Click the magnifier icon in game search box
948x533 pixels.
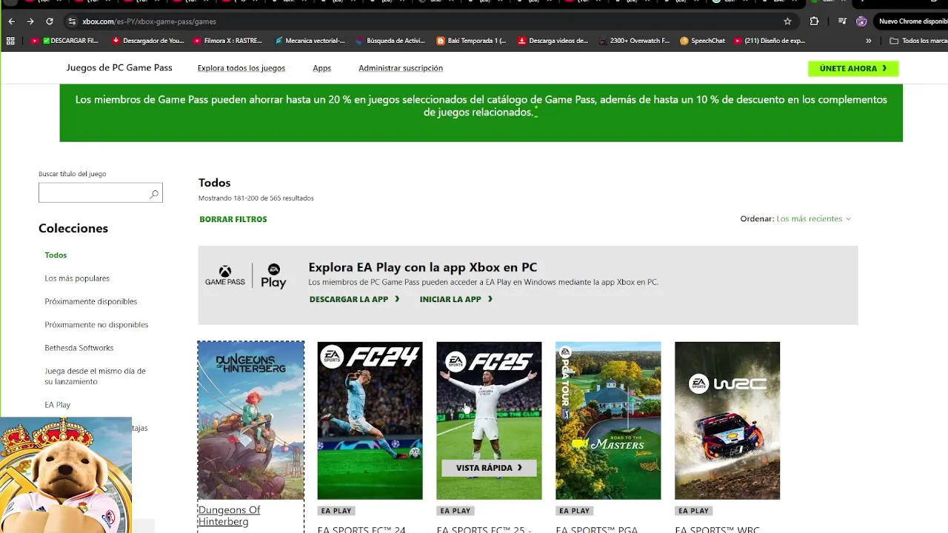[x=154, y=194]
